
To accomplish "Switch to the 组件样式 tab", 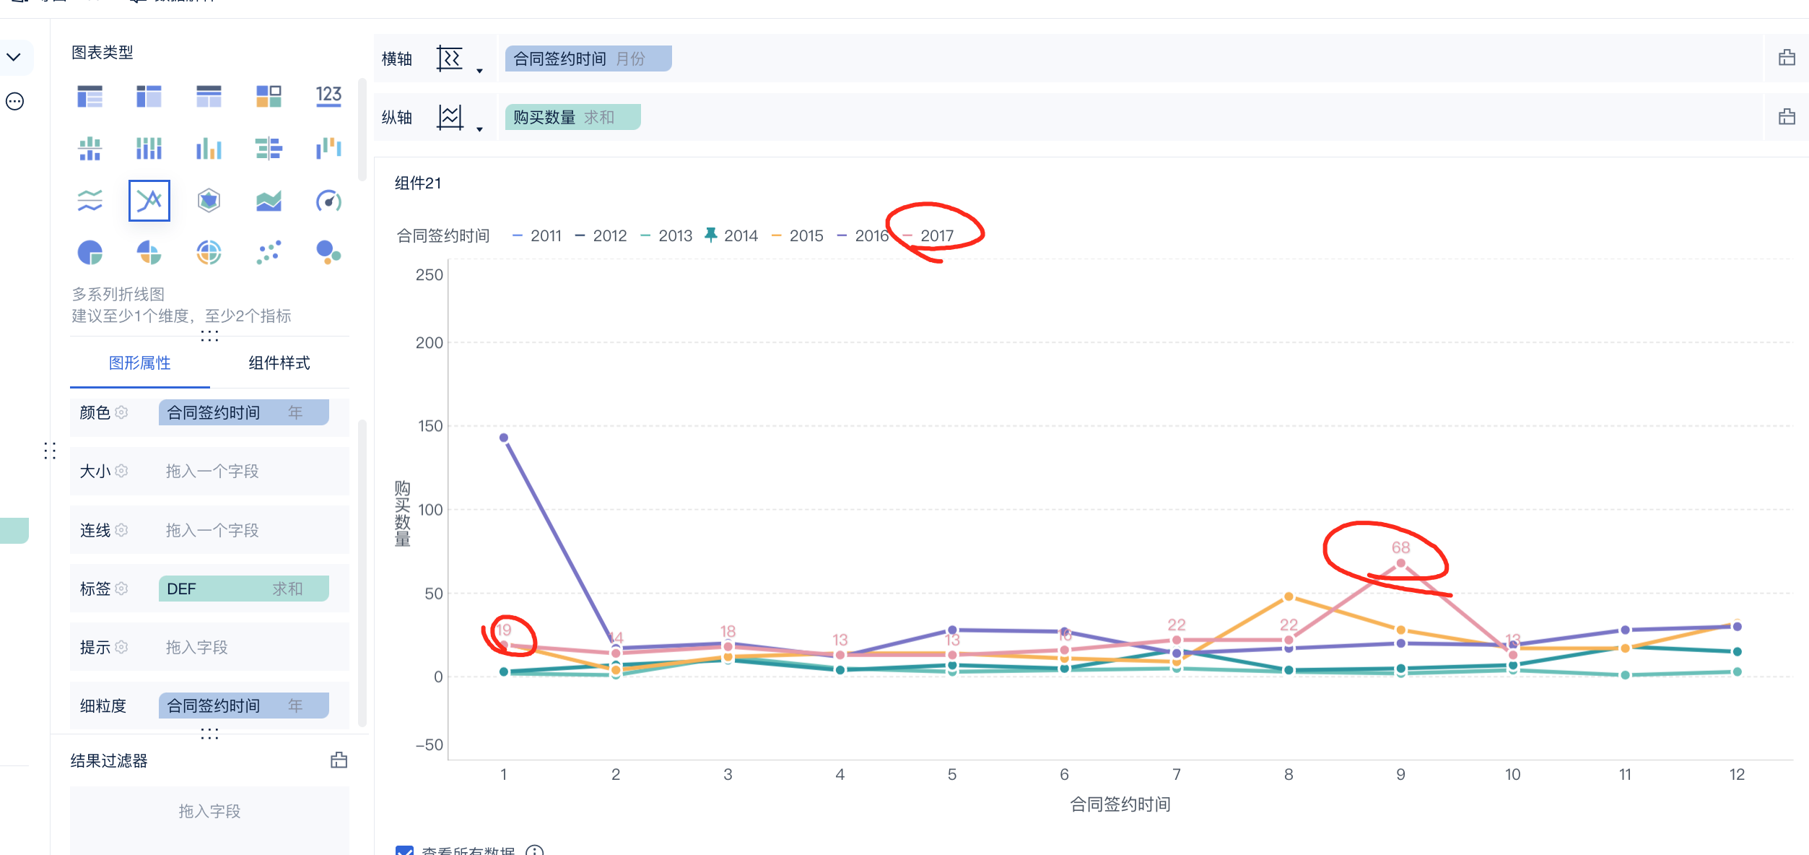I will [x=279, y=363].
